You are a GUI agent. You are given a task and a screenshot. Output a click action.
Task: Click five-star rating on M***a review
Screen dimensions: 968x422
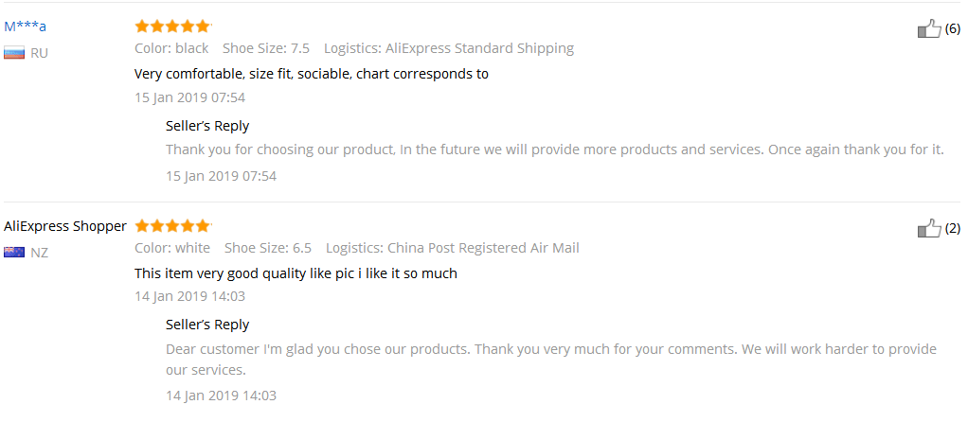[172, 26]
